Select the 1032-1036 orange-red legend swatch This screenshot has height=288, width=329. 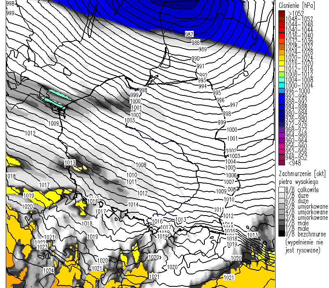pyautogui.click(x=282, y=41)
